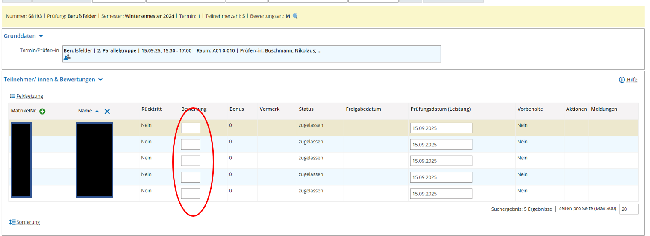Click the first row Bewertung field
The width and height of the screenshot is (650, 236).
click(x=190, y=128)
